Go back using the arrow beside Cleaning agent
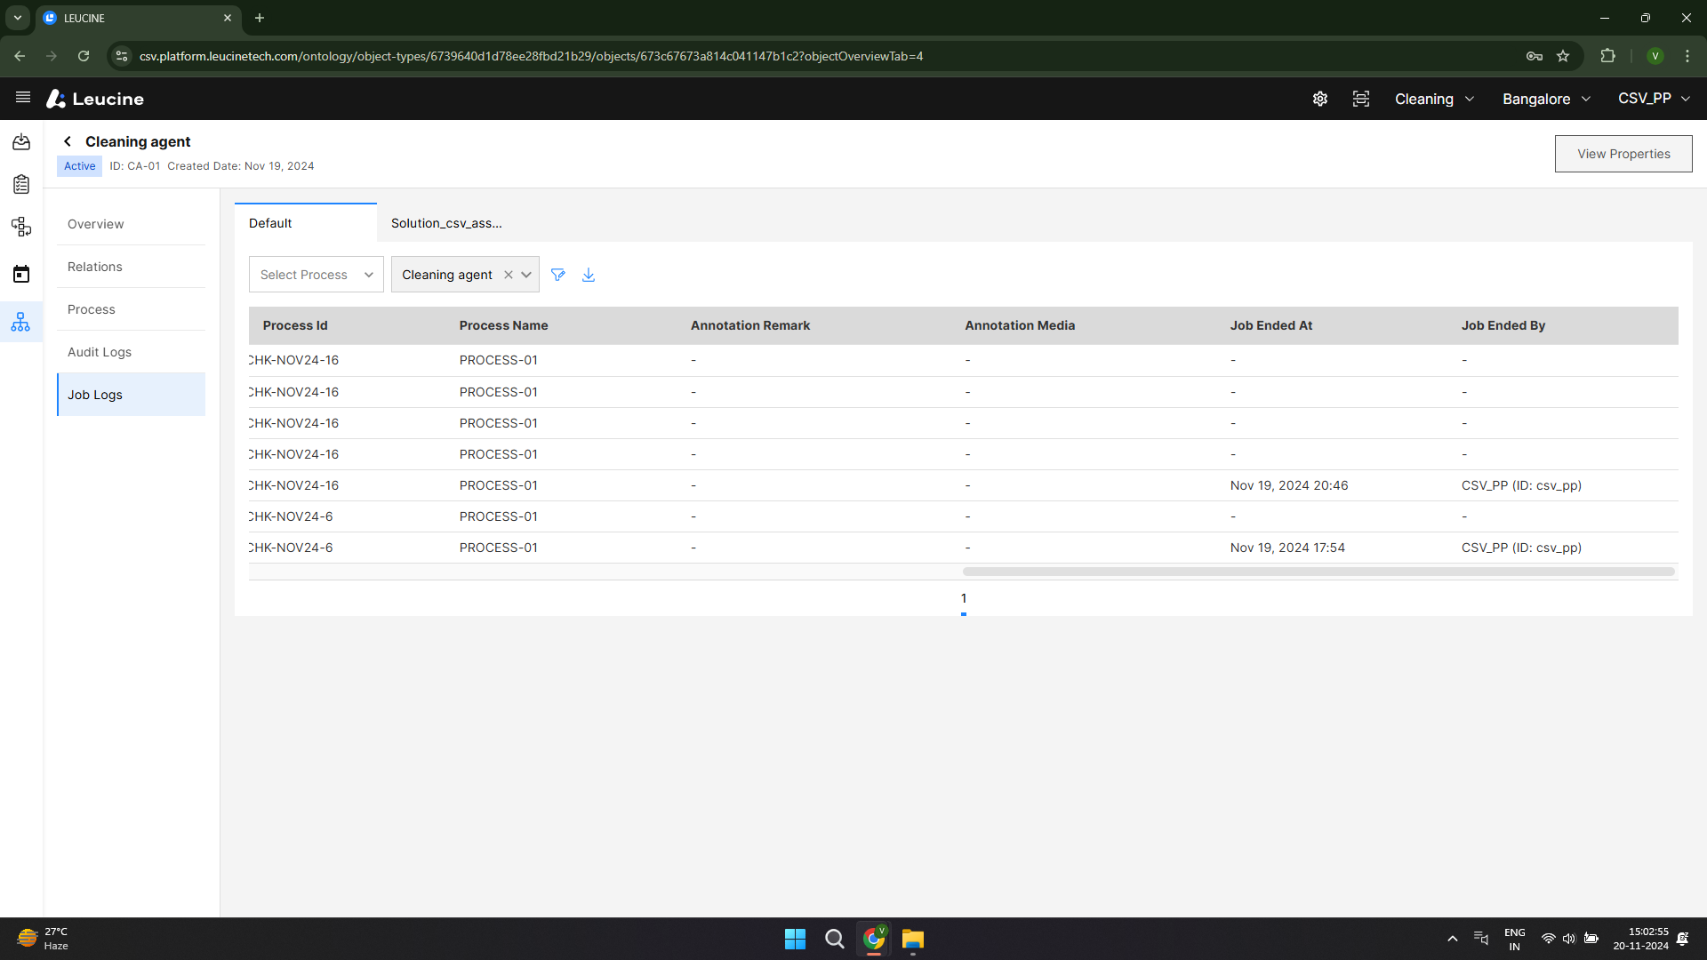The height and width of the screenshot is (960, 1707). click(x=68, y=141)
